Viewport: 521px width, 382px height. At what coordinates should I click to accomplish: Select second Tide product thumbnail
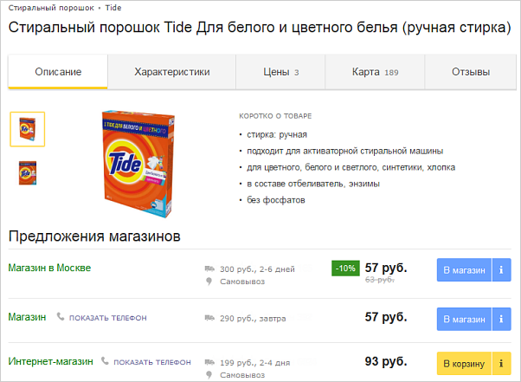click(28, 173)
